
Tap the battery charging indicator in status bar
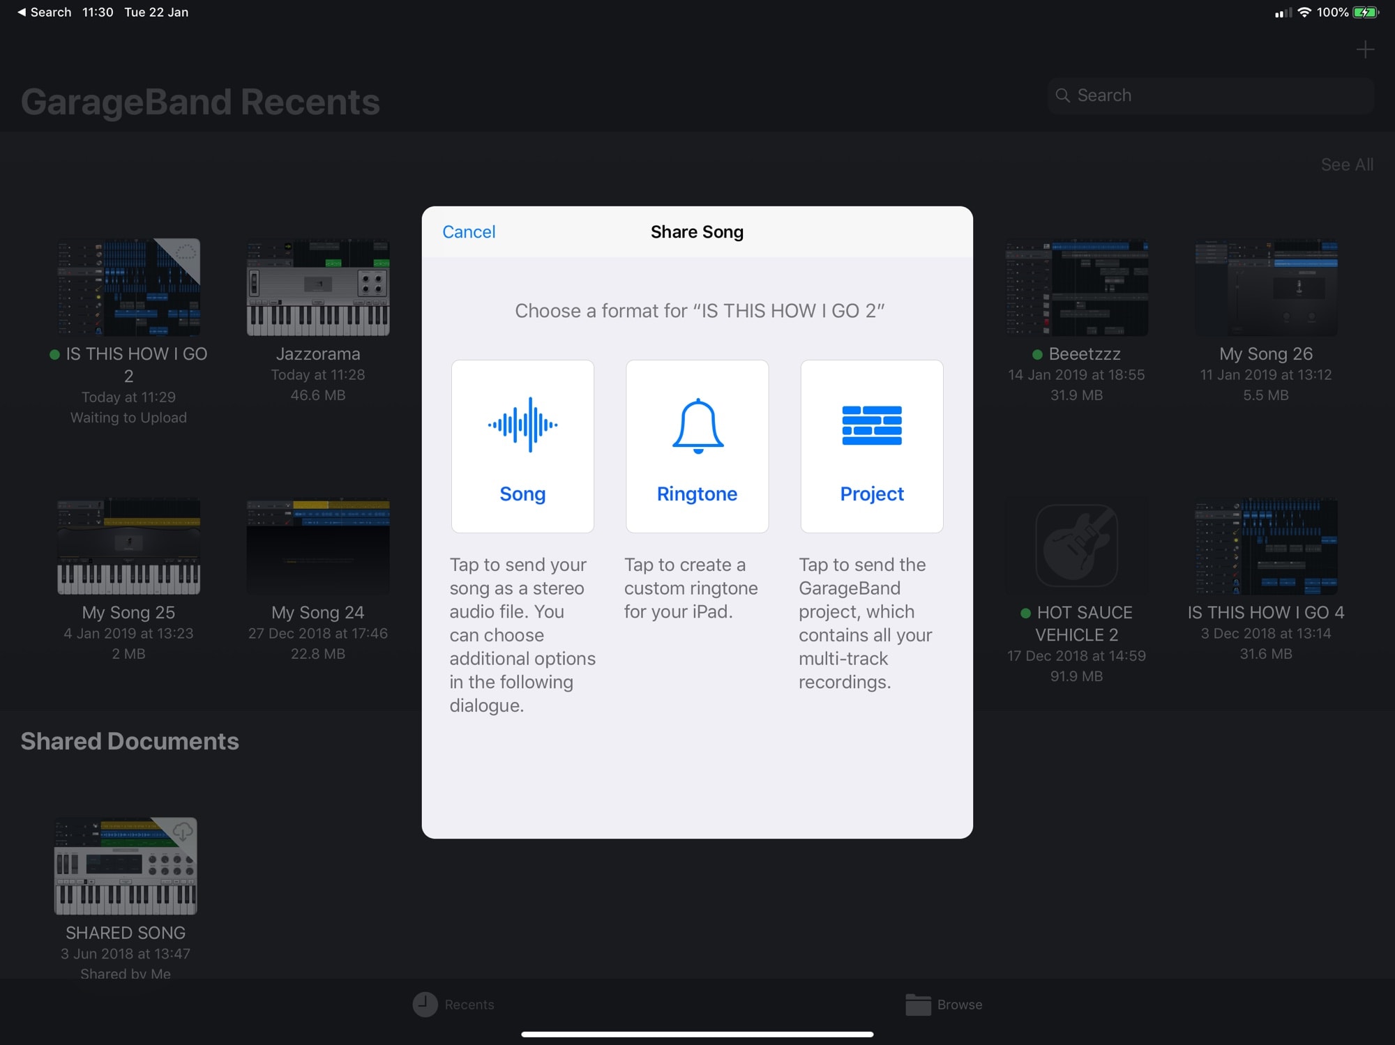point(1365,12)
